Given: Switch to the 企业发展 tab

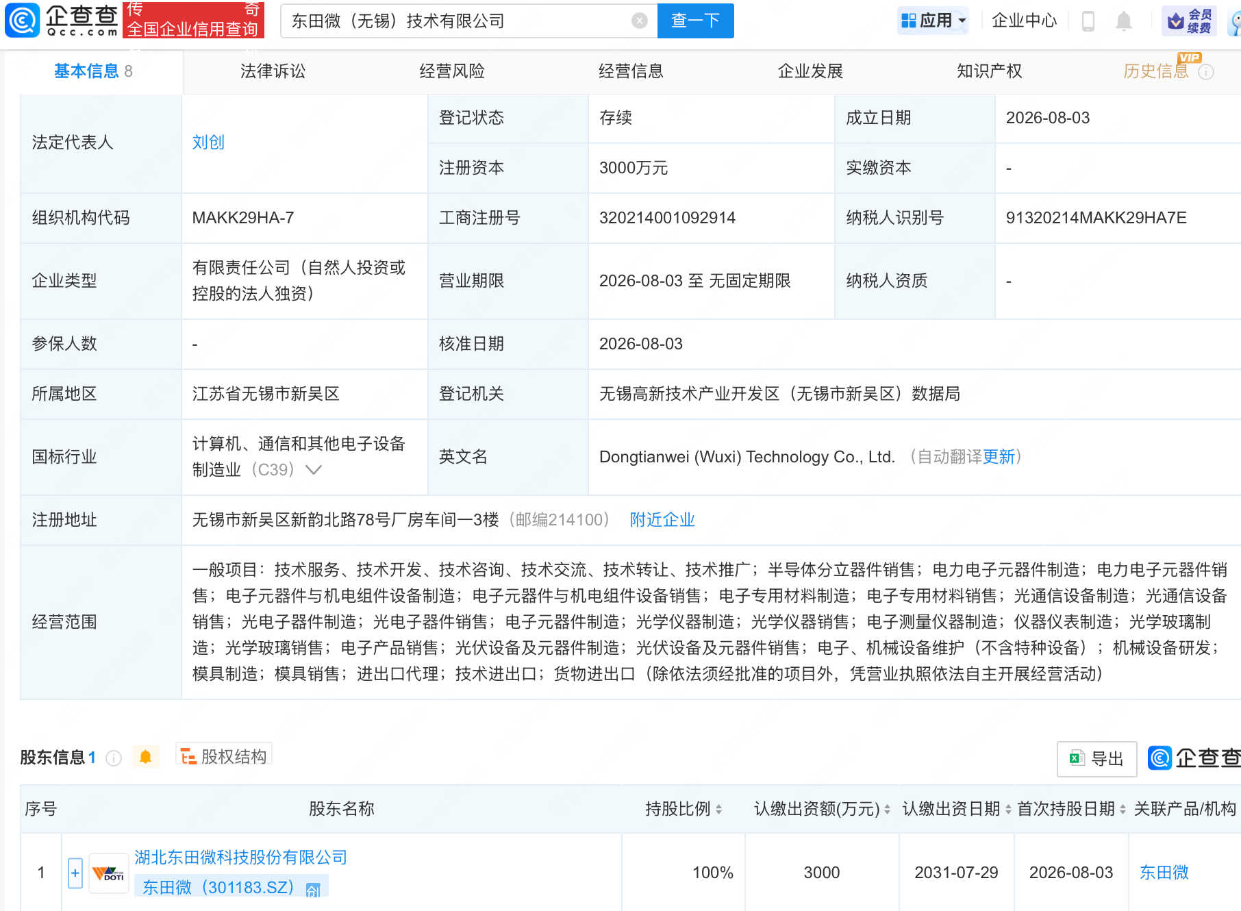Looking at the screenshot, I should click(810, 71).
